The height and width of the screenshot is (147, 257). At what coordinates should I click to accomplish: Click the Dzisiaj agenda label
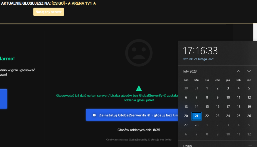[188, 145]
